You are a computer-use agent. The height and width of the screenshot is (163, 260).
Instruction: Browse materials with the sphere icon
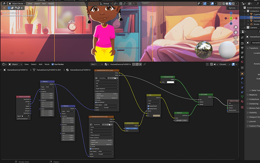click(107, 64)
